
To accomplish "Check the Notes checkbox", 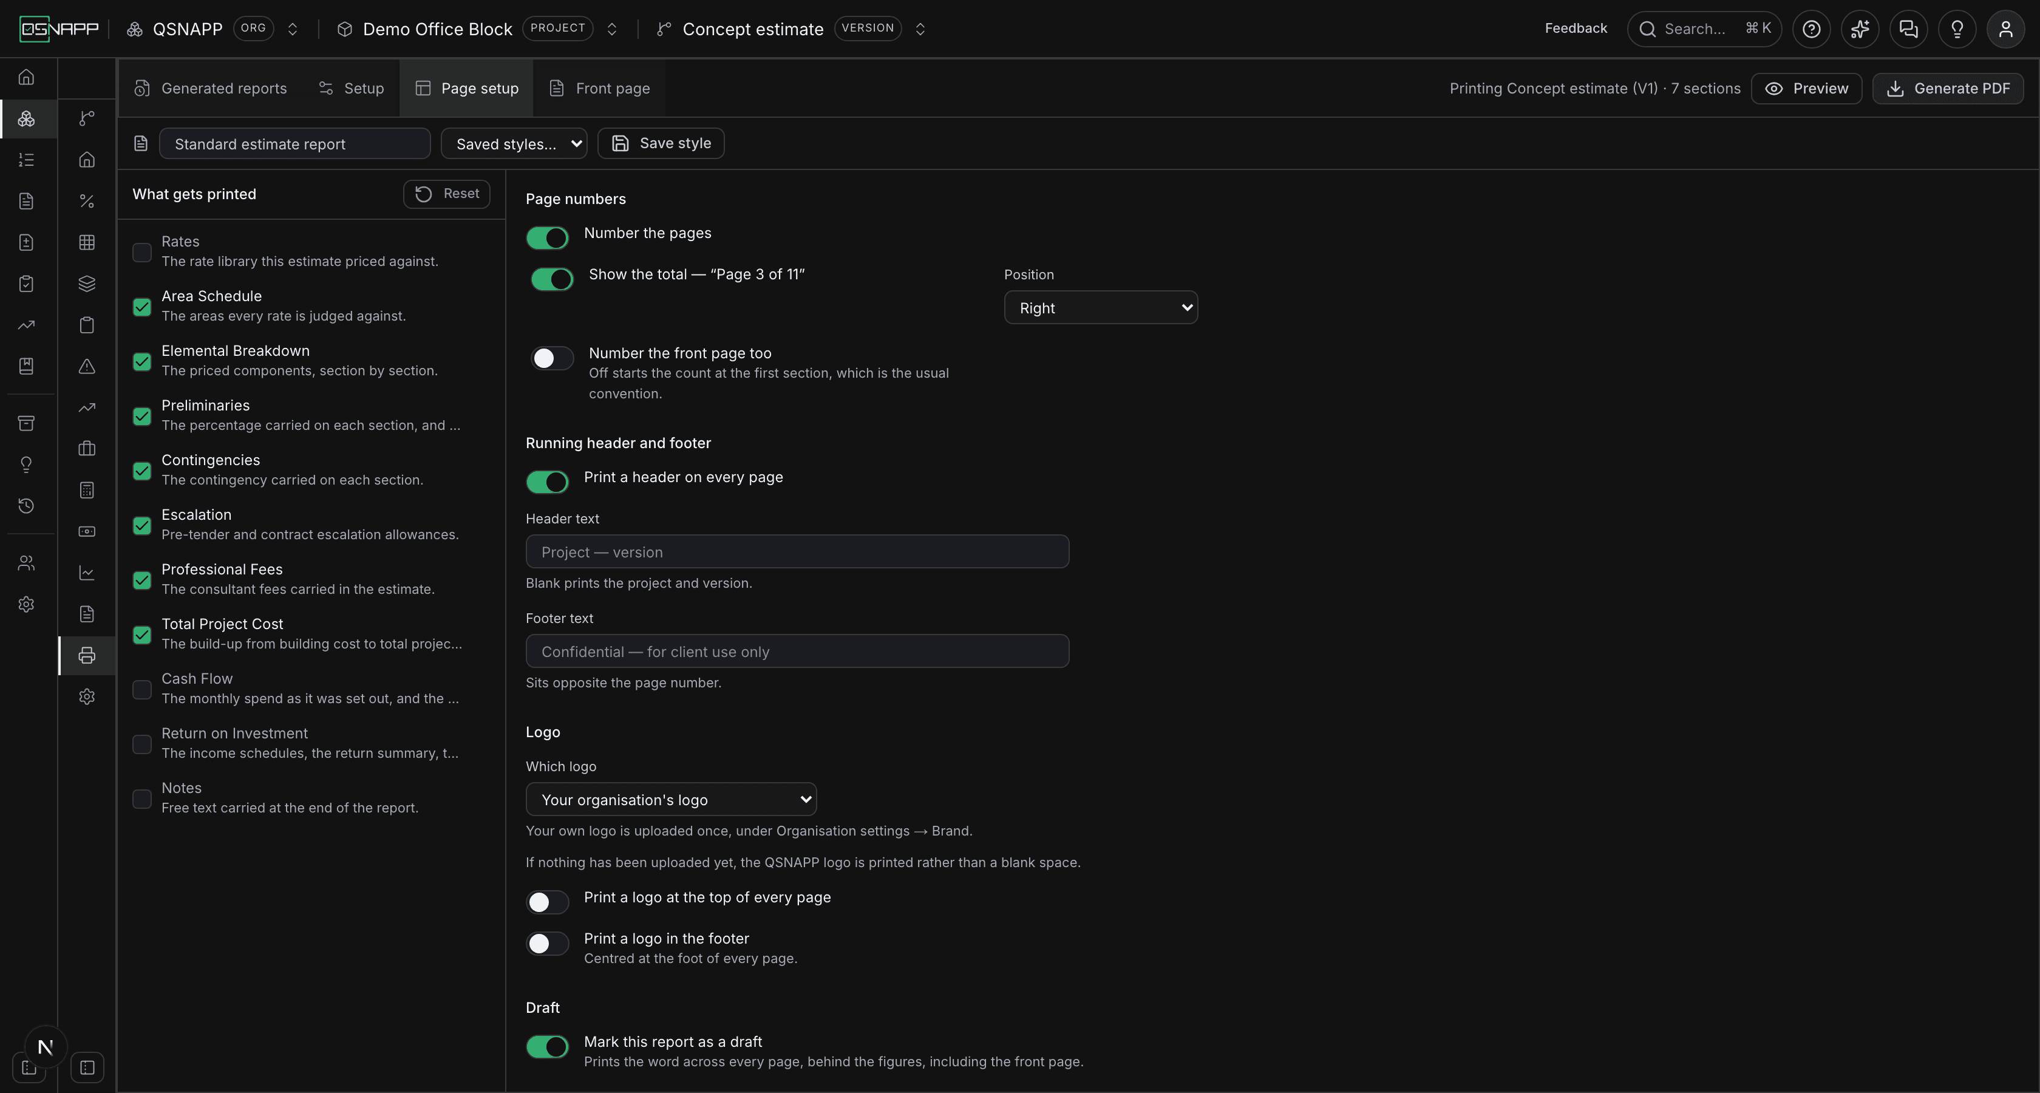I will tap(141, 798).
